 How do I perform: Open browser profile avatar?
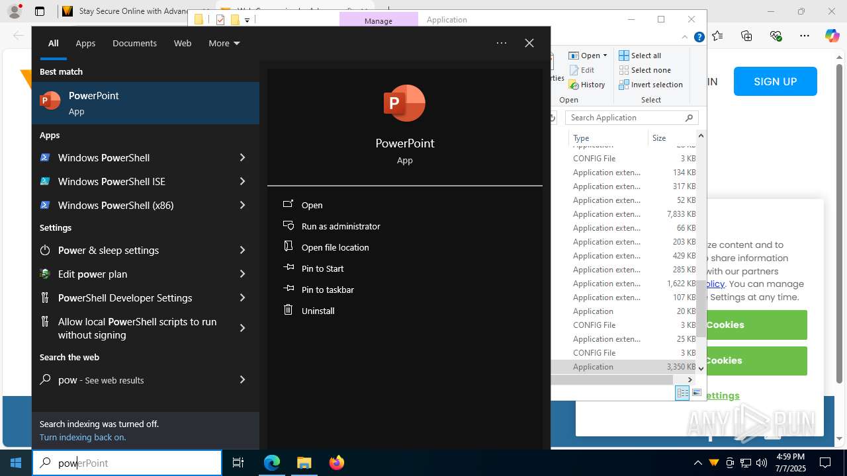[x=15, y=11]
